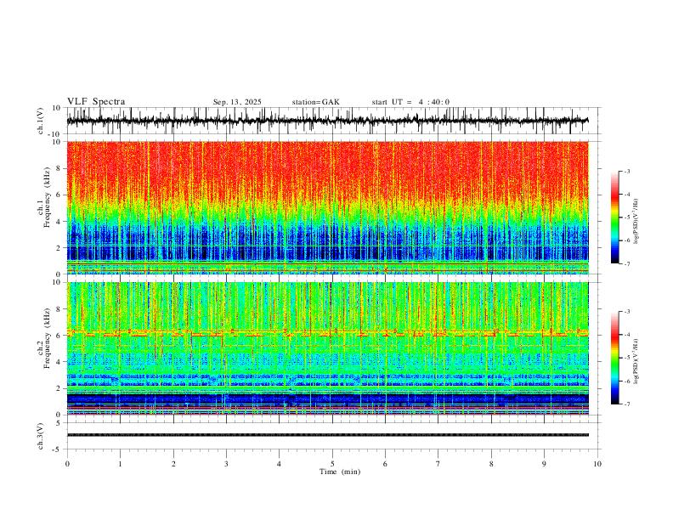This screenshot has height=520, width=673.
Task: Click the ch.1 'log(PSD)(V²/Hz)' color bar label
Action: [636, 222]
